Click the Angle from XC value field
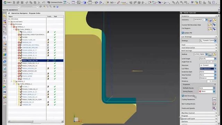Screen dimensions: 222x125 point(212,62)
